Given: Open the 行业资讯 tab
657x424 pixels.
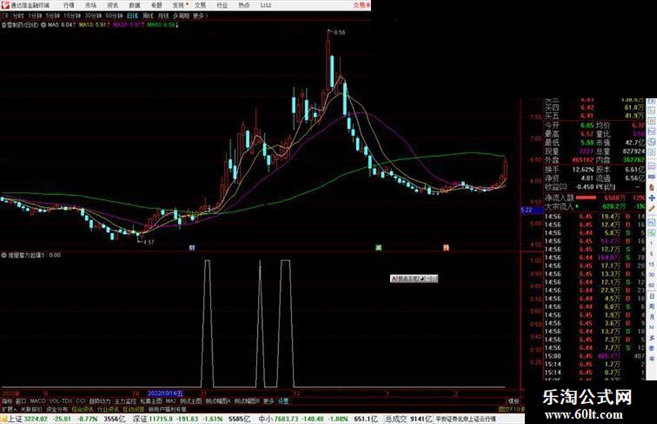Looking at the screenshot, I should [x=108, y=409].
